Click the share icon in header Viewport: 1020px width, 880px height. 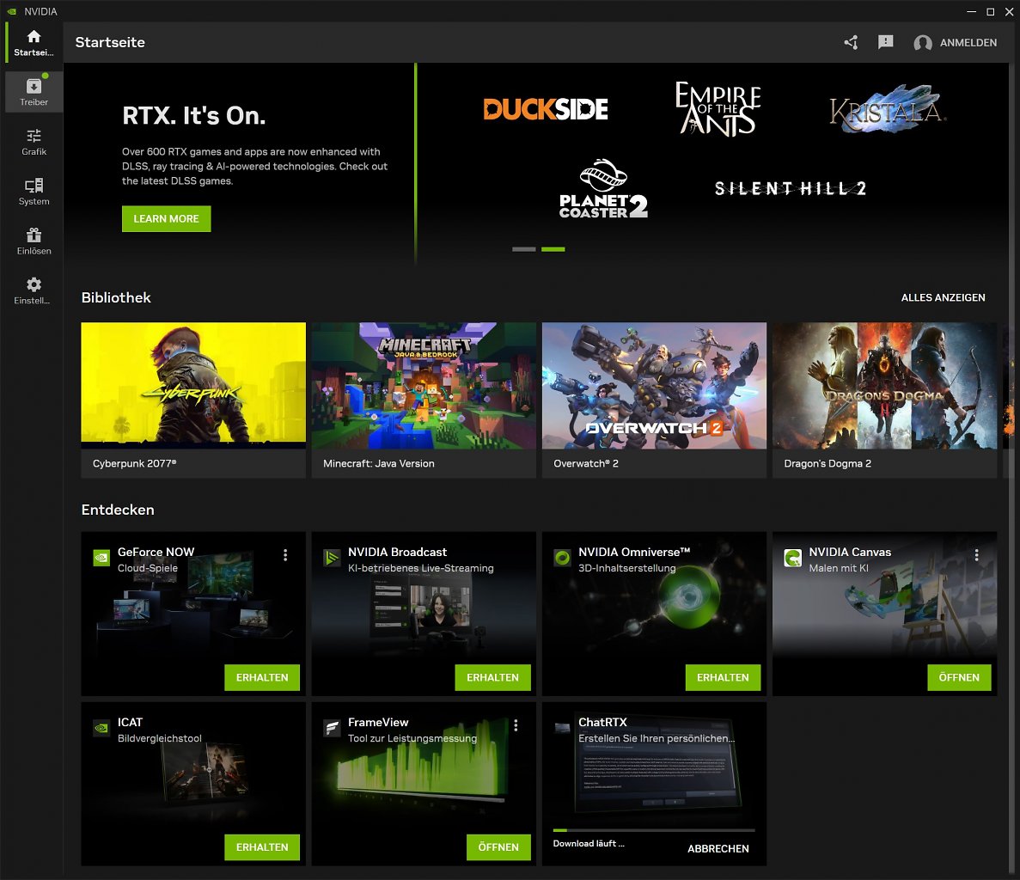(851, 42)
